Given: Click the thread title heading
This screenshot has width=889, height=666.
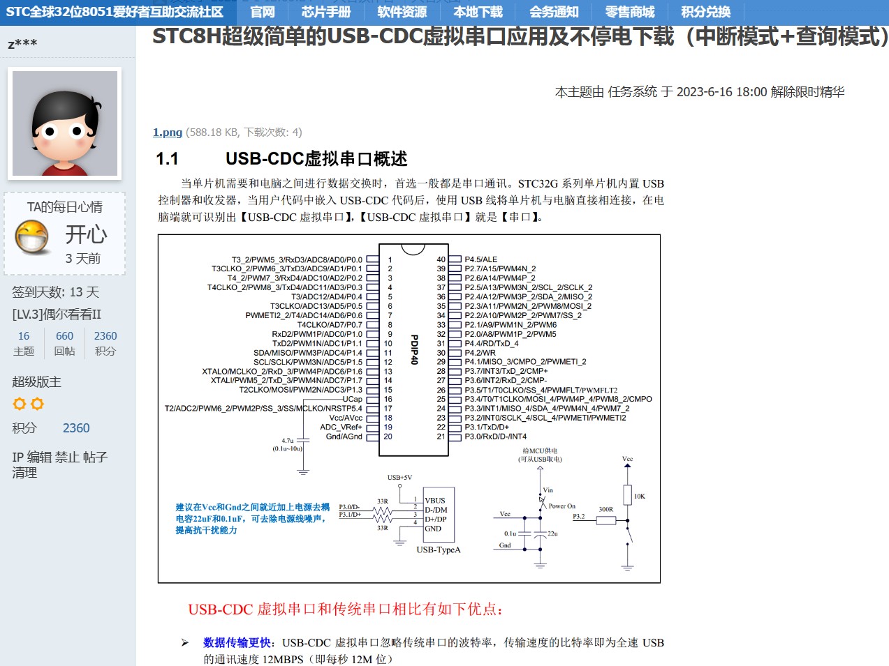Looking at the screenshot, I should pyautogui.click(x=520, y=36).
